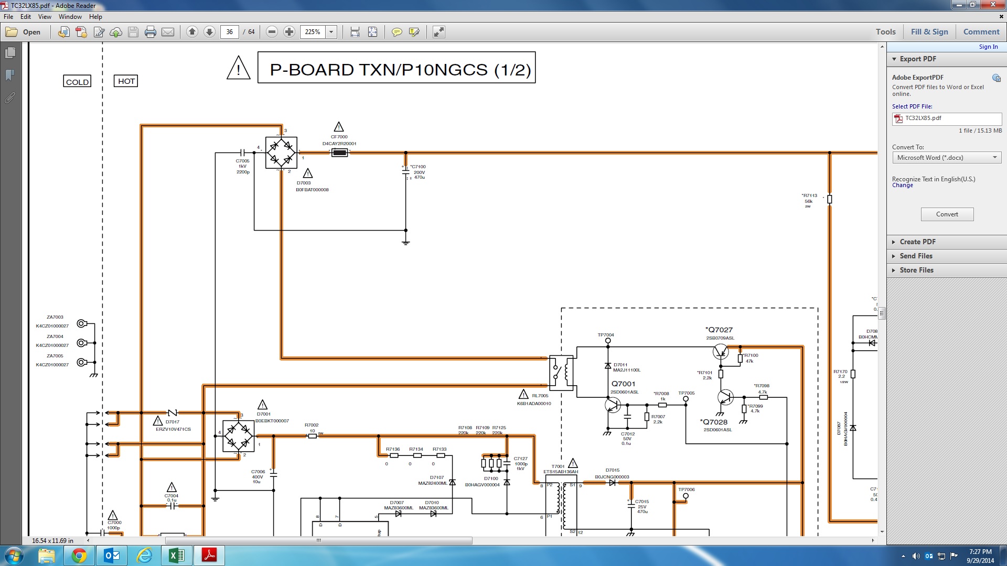The height and width of the screenshot is (566, 1007).
Task: Zoom out with minus button
Action: click(272, 32)
